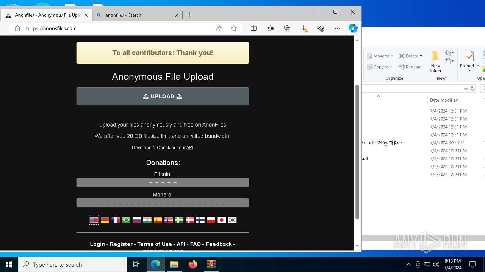Open Edge Downloads panel
This screenshot has height=272, width=485.
304,28
